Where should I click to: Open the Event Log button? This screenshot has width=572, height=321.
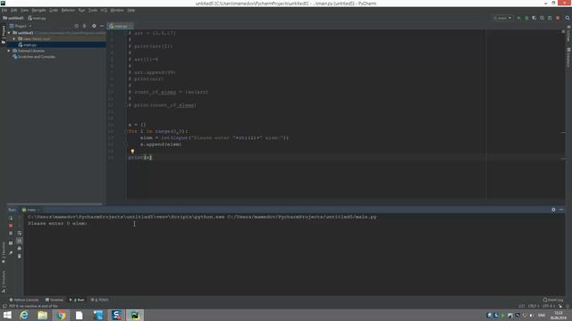553,300
